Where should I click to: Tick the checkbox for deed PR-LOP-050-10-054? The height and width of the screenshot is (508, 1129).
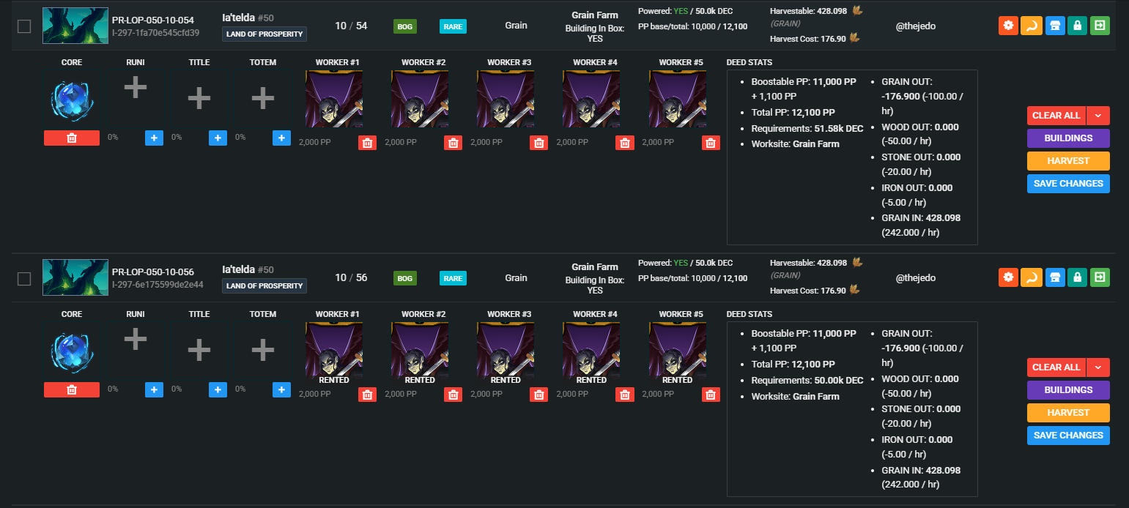[x=24, y=26]
